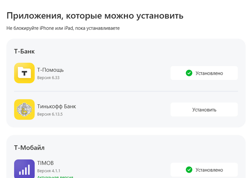Click the purple TIMOB app icon
The width and height of the screenshot is (252, 178).
(x=24, y=169)
